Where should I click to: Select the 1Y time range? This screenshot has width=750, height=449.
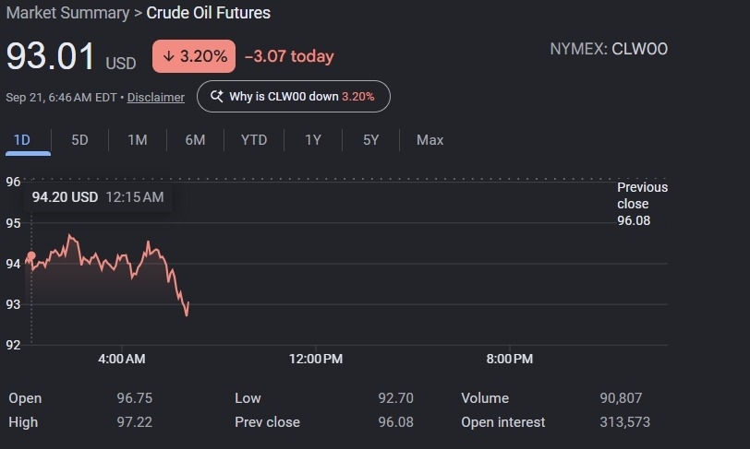(313, 140)
